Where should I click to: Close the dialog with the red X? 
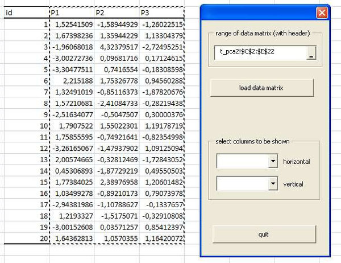322,13
